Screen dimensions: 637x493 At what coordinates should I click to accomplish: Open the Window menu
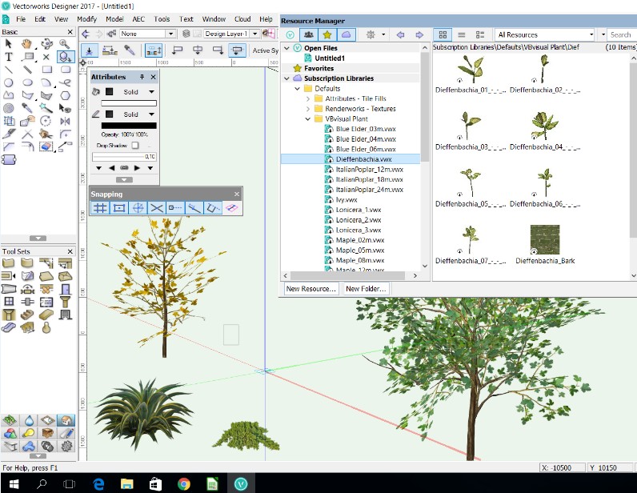coord(214,19)
